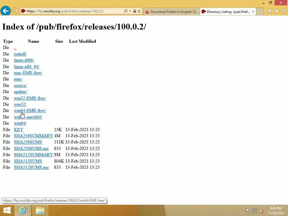This screenshot has width=288, height=216.
Task: Close the Directory Listing tab
Action: pyautogui.click(x=253, y=12)
